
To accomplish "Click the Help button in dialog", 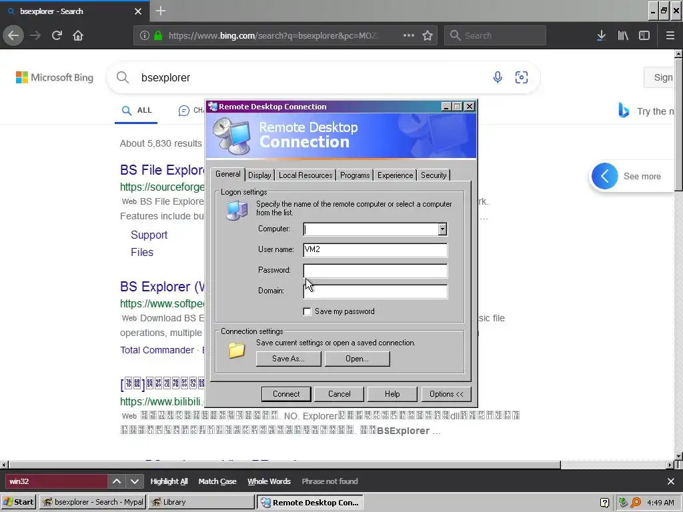I will (392, 394).
